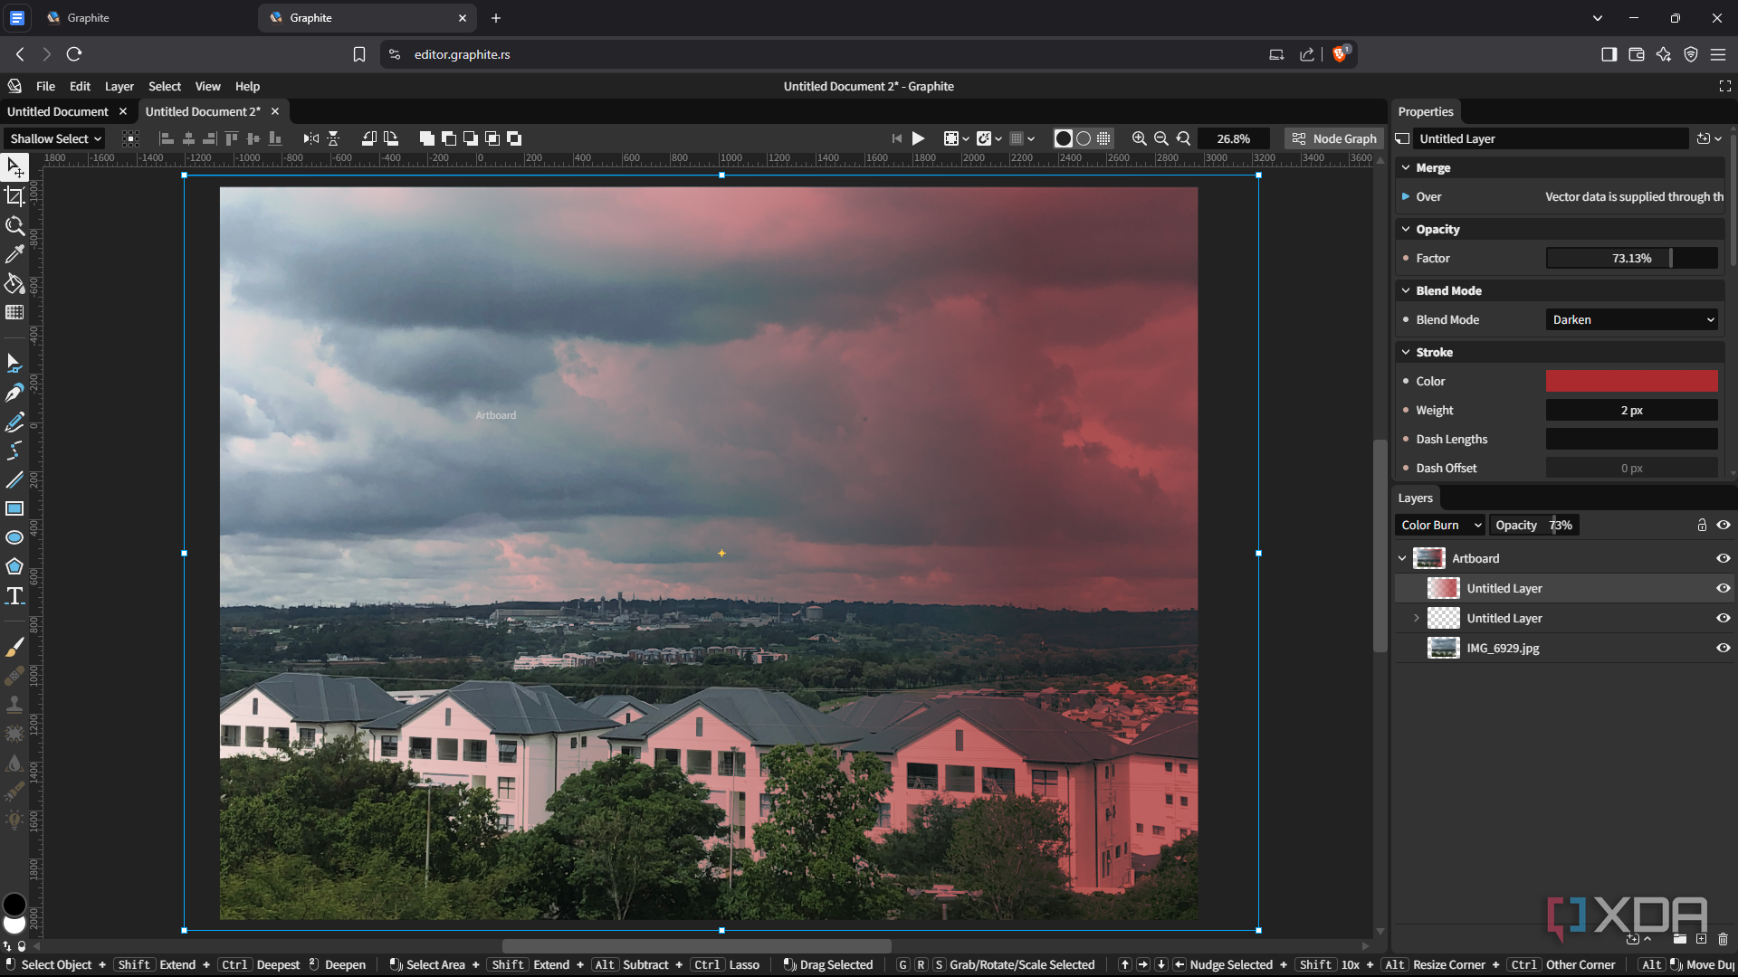Reset zoom to 100% icon
The image size is (1738, 977).
click(x=1183, y=138)
